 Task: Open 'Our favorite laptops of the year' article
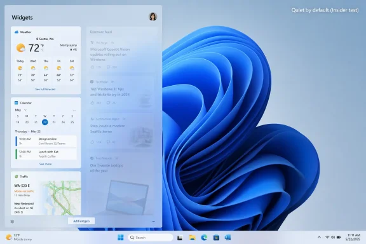[x=107, y=168]
